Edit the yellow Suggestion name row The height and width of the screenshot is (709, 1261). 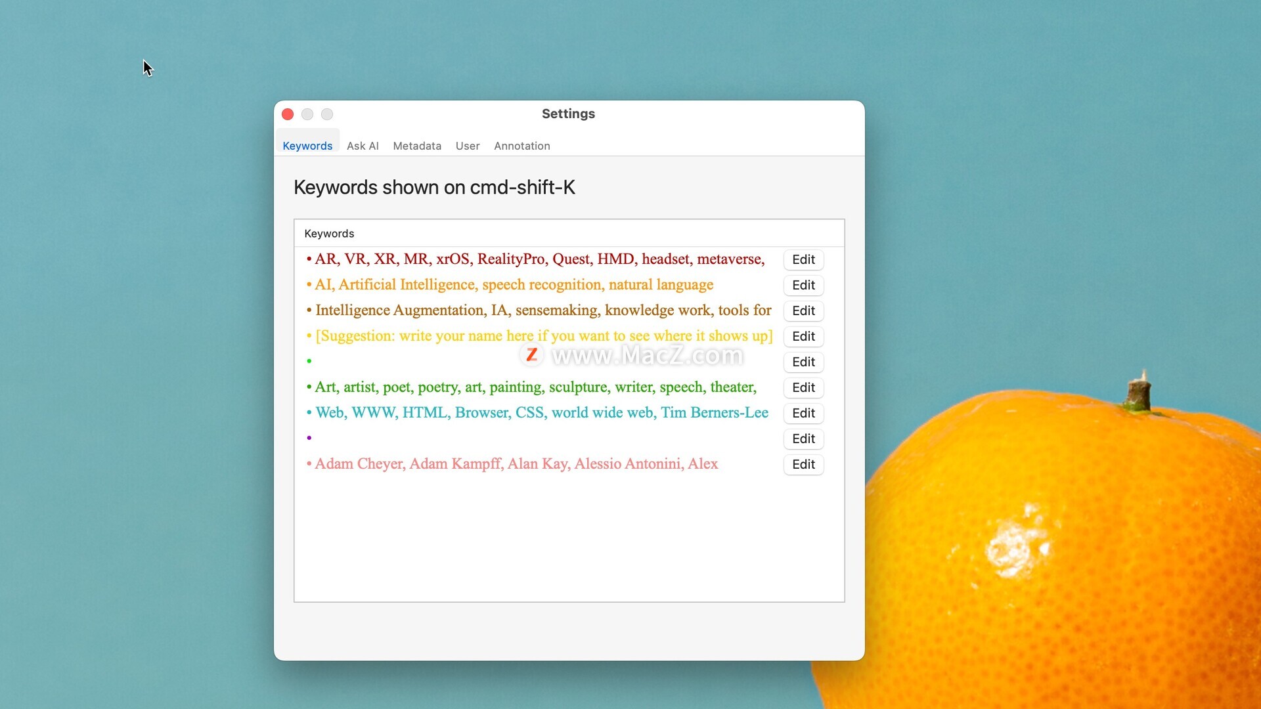[803, 336]
